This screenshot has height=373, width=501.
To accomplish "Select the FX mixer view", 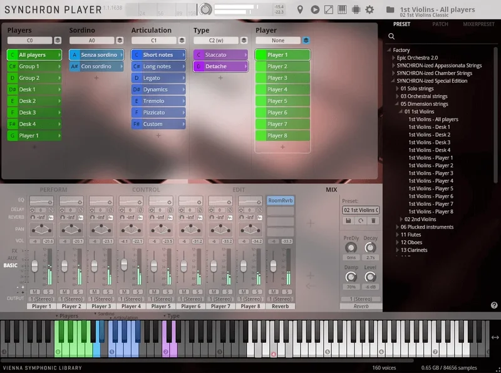I will pyautogui.click(x=14, y=251).
